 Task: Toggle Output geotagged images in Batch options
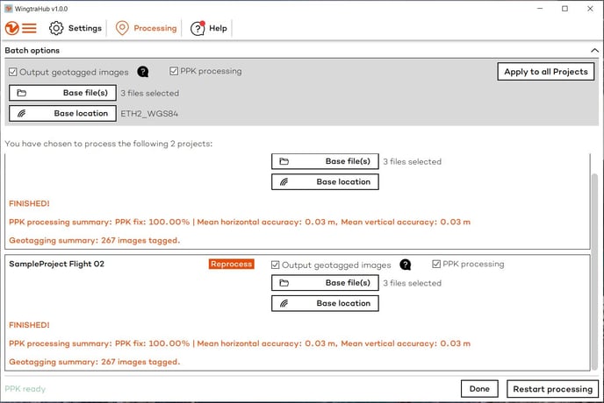tap(13, 72)
